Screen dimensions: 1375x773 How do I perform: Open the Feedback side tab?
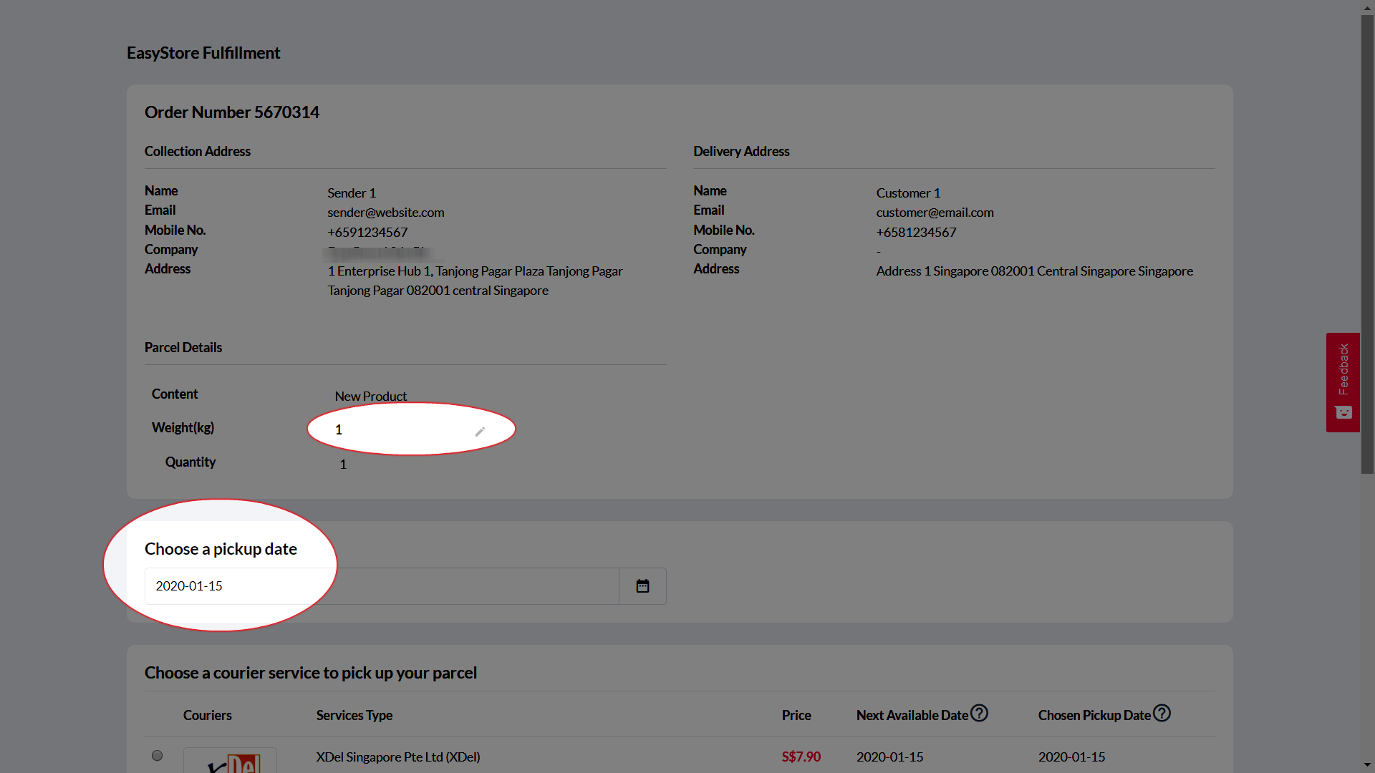pyautogui.click(x=1343, y=369)
